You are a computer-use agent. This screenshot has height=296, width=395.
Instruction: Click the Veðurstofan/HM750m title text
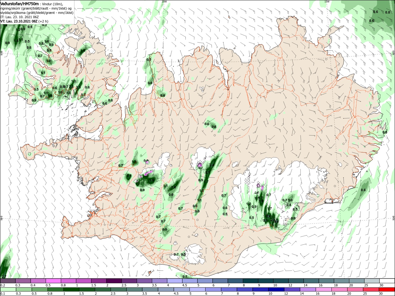point(19,4)
